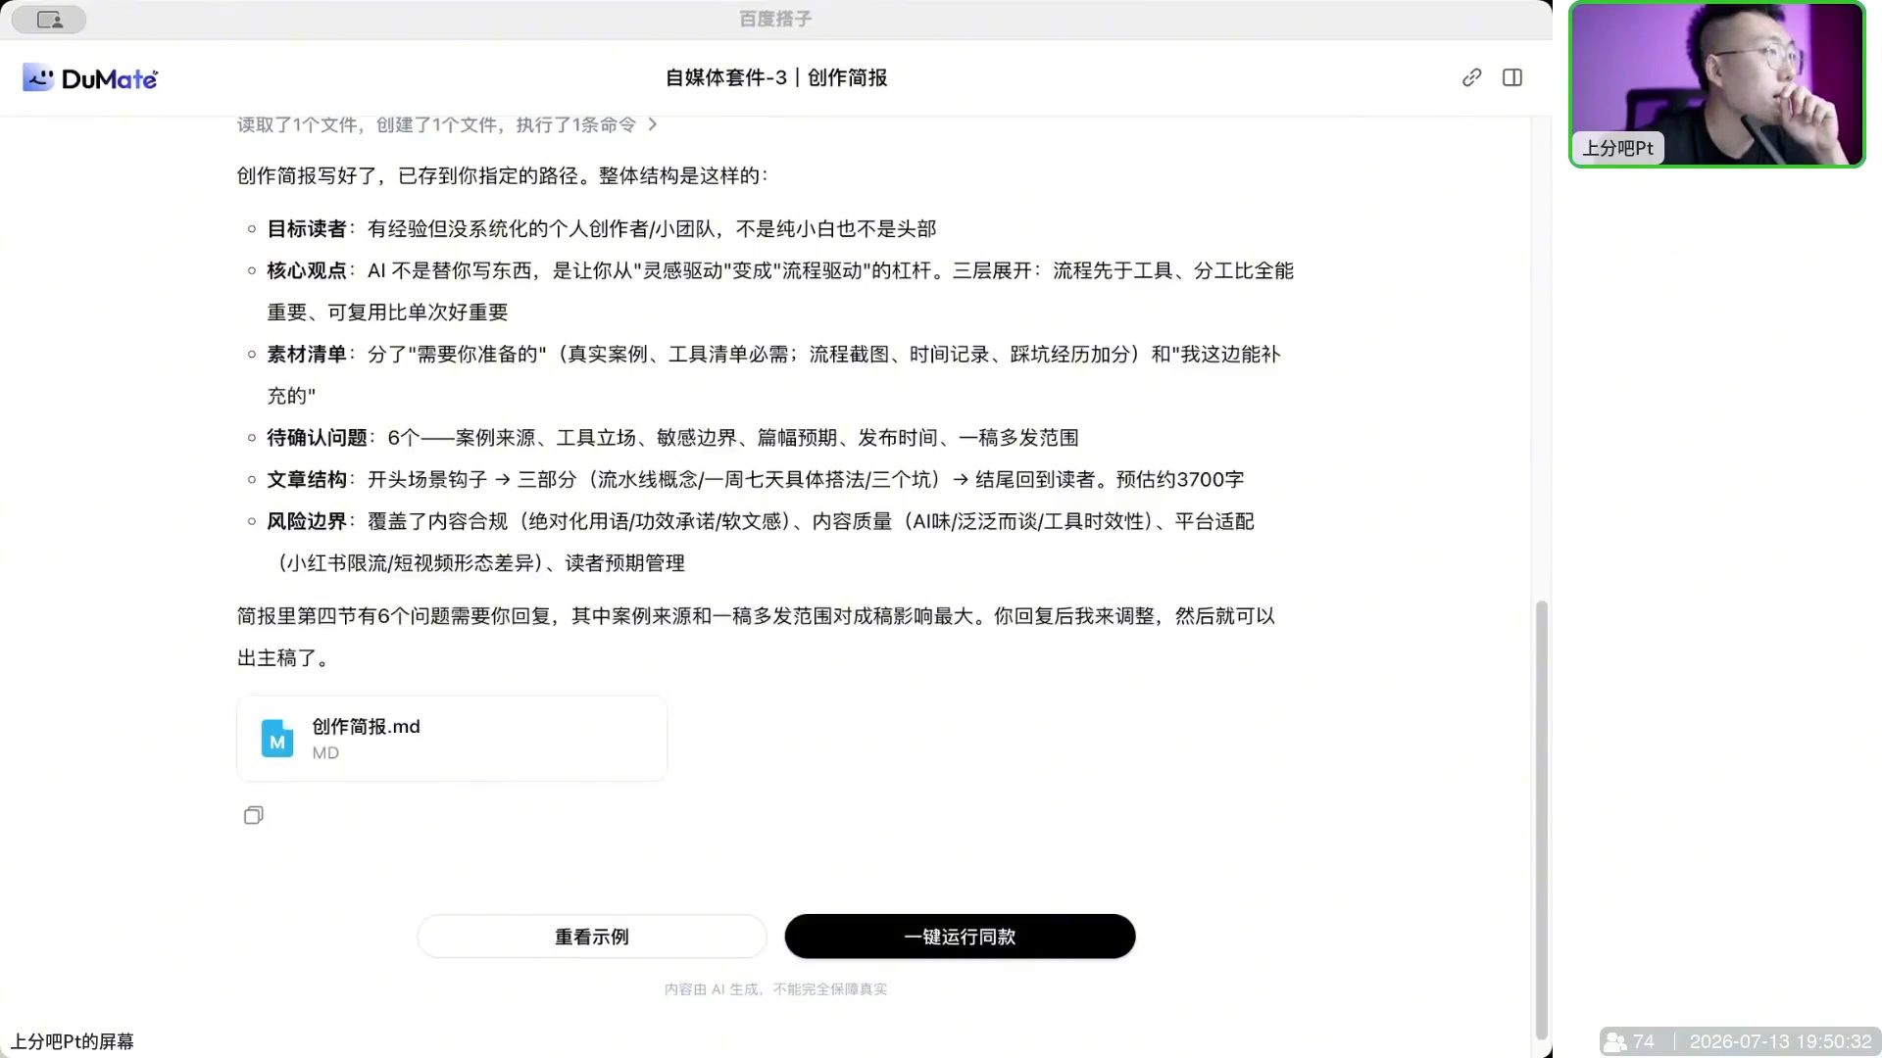Click the 读取了1个文件 summary text
1882x1058 pixels.
436,124
